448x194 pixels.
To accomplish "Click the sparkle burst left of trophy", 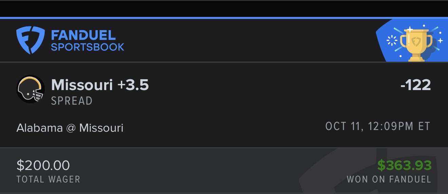I will (x=392, y=41).
